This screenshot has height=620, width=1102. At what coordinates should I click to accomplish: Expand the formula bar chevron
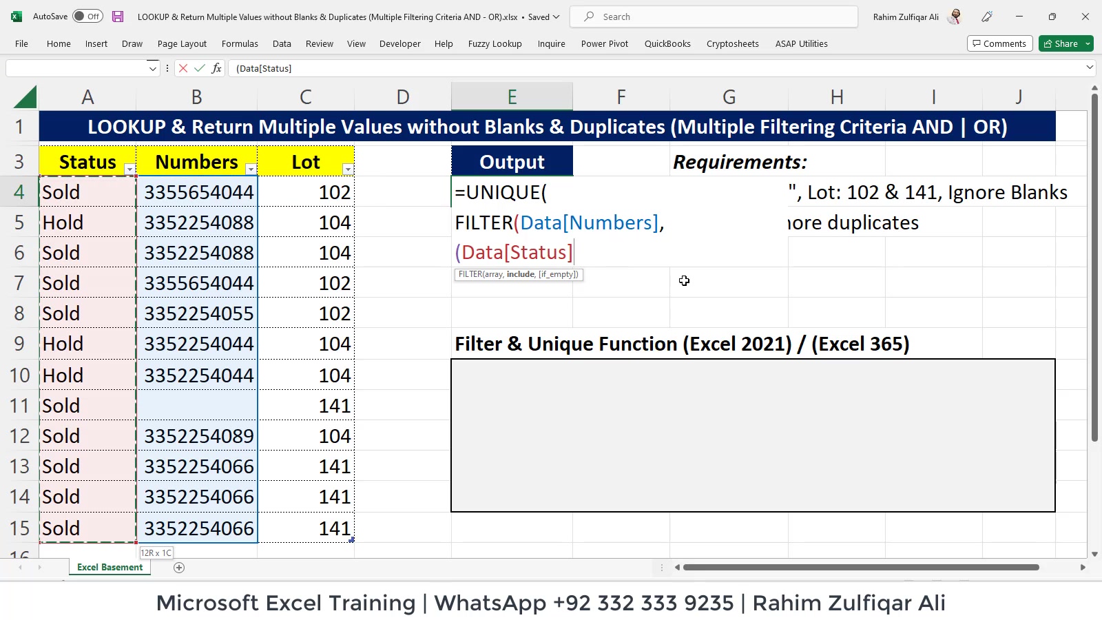click(x=1090, y=68)
